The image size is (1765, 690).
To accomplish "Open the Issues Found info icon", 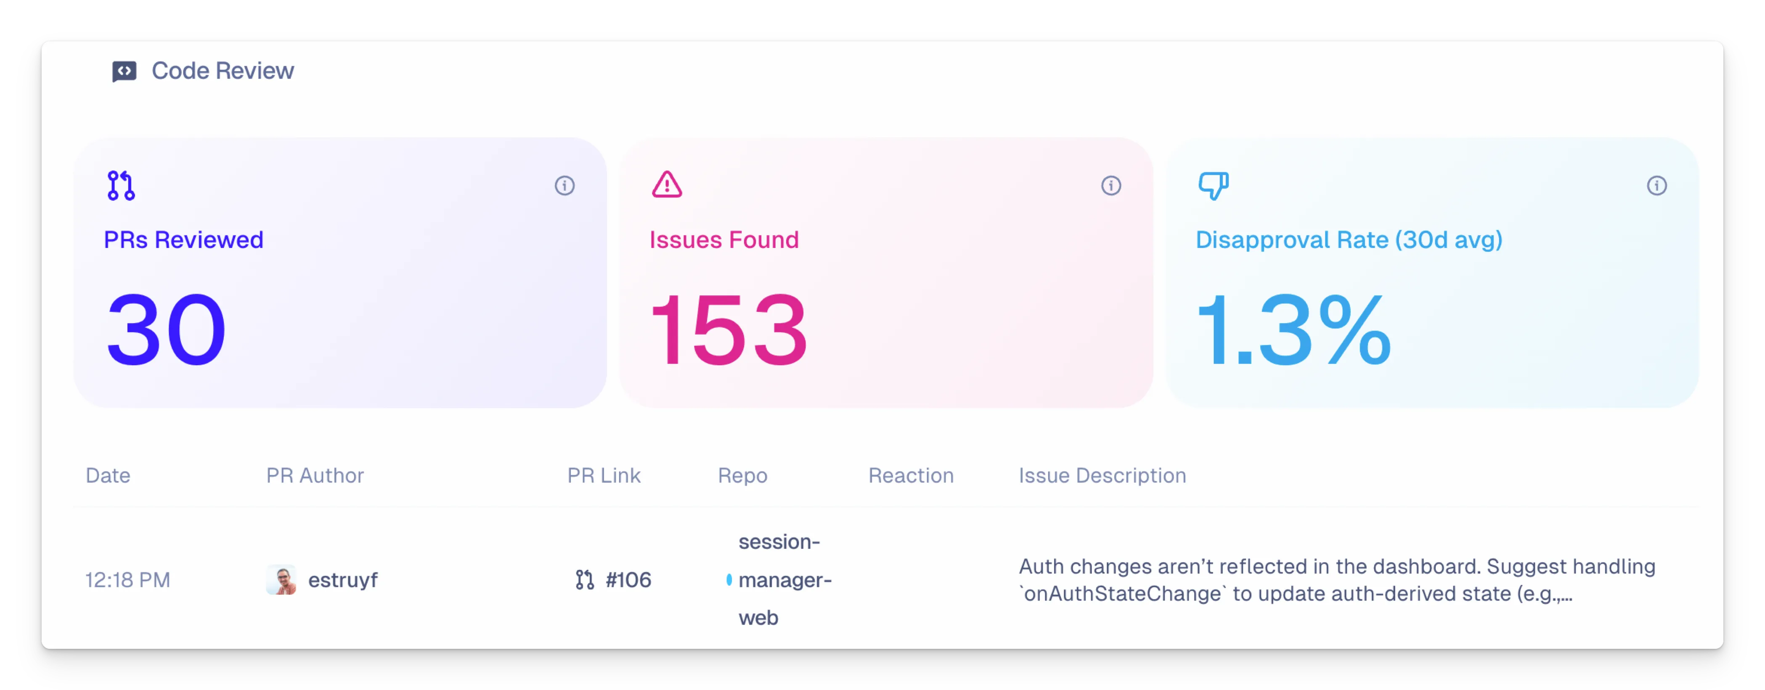I will click(x=1110, y=185).
